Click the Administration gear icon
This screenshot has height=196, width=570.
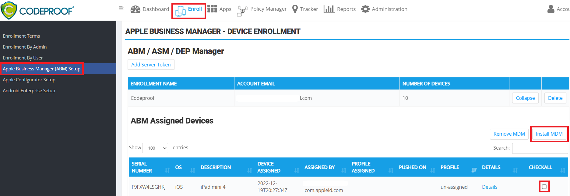[x=365, y=9]
